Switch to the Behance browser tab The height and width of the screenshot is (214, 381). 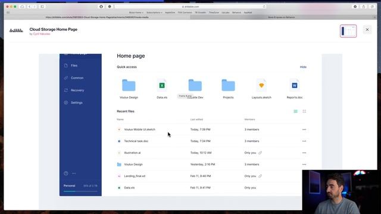click(282, 17)
